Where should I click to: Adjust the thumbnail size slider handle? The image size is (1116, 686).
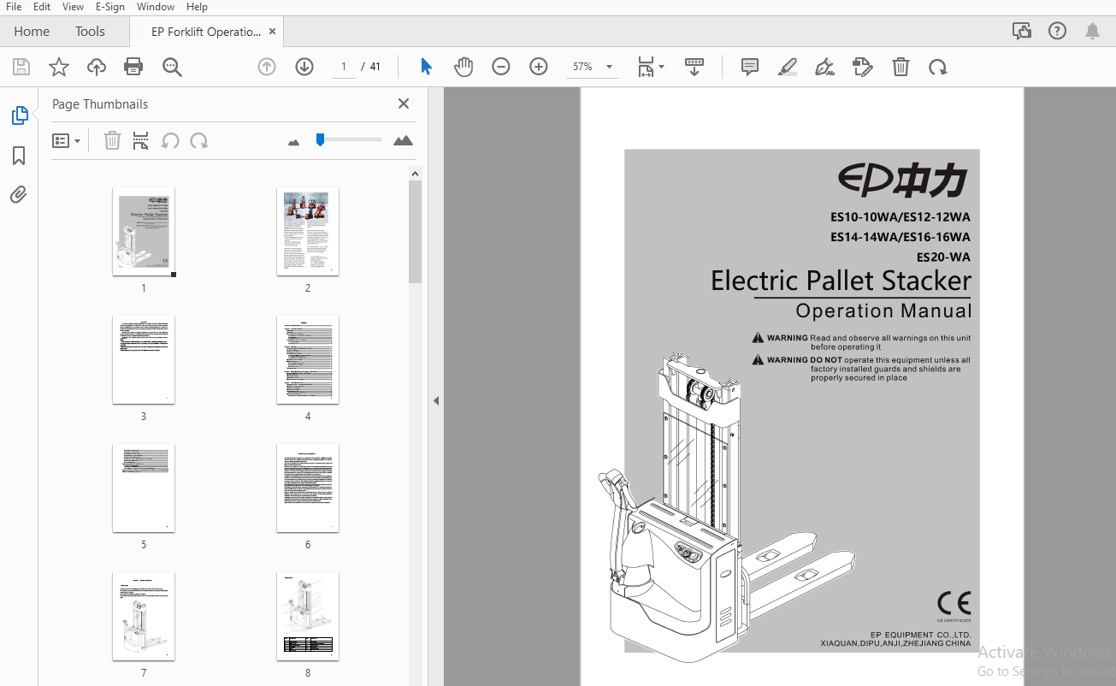coord(320,139)
